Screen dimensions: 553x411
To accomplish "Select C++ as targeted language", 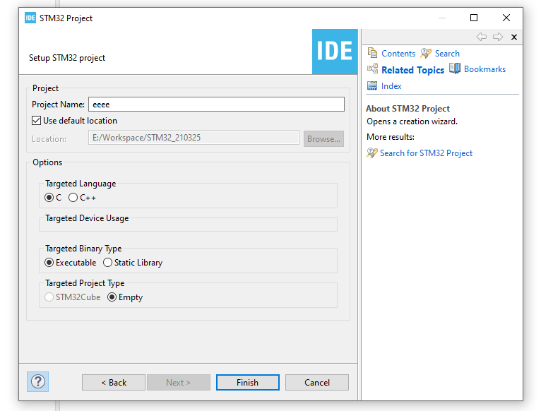I will pyautogui.click(x=73, y=198).
